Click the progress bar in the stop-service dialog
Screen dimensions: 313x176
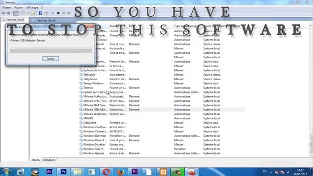(x=51, y=50)
